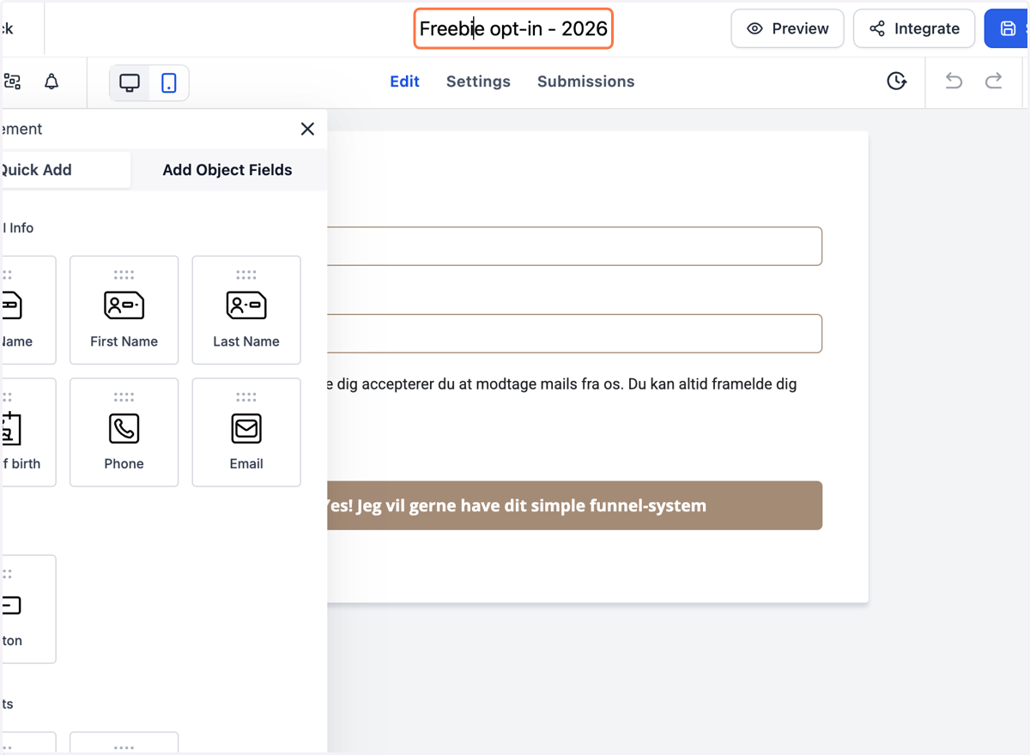Add the Phone field
1030x755 pixels.
click(x=124, y=432)
